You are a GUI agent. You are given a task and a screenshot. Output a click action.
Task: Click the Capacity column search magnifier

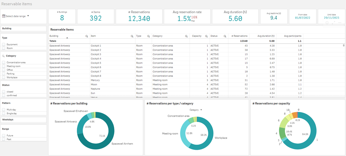coord(206,36)
